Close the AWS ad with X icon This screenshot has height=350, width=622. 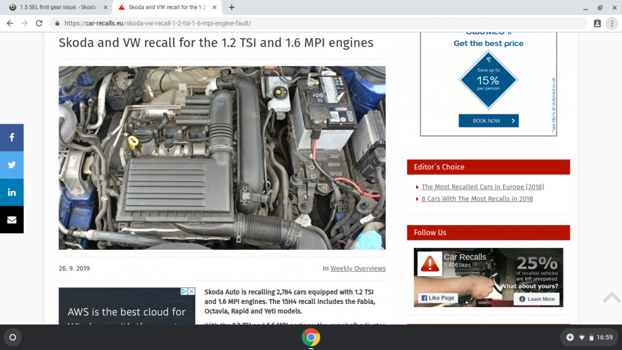click(x=191, y=292)
